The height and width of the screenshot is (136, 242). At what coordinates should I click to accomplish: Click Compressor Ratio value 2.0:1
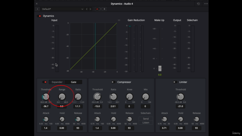click(113, 106)
